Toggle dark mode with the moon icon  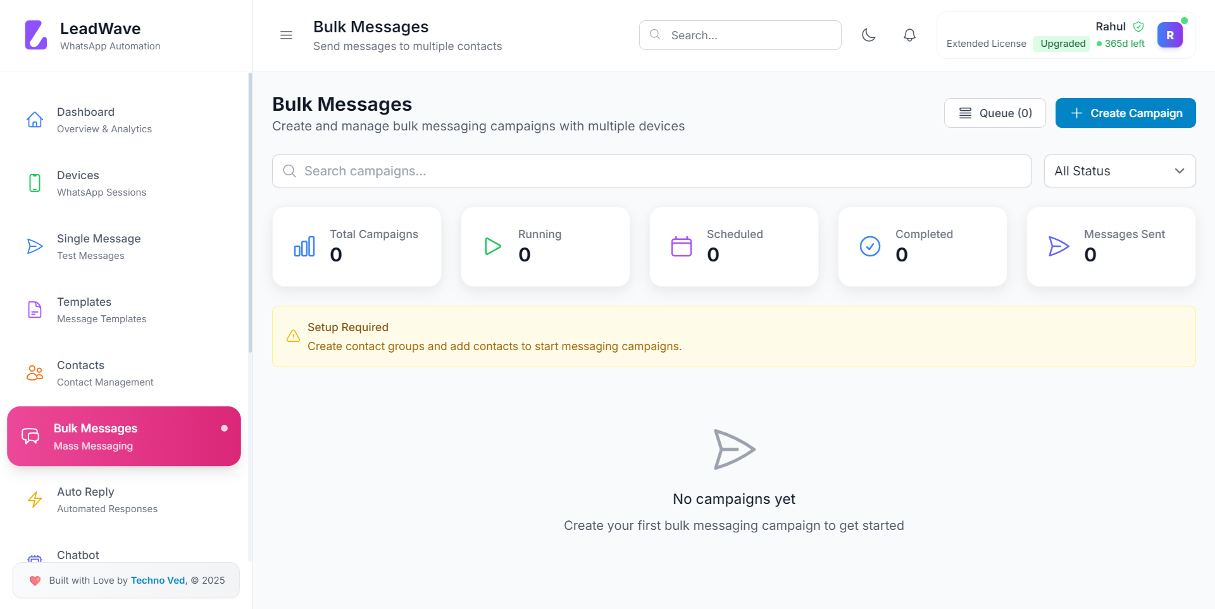click(x=869, y=35)
